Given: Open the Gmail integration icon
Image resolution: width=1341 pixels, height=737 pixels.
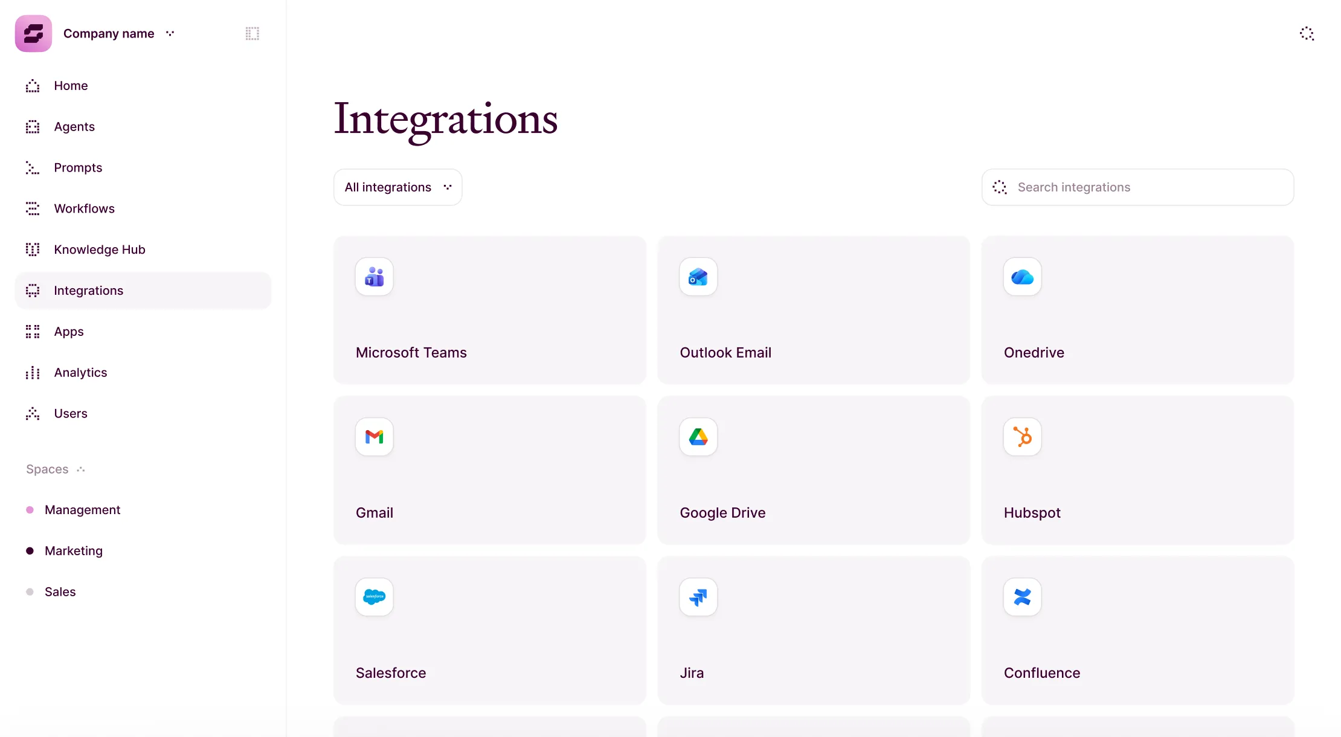Looking at the screenshot, I should click(x=374, y=437).
